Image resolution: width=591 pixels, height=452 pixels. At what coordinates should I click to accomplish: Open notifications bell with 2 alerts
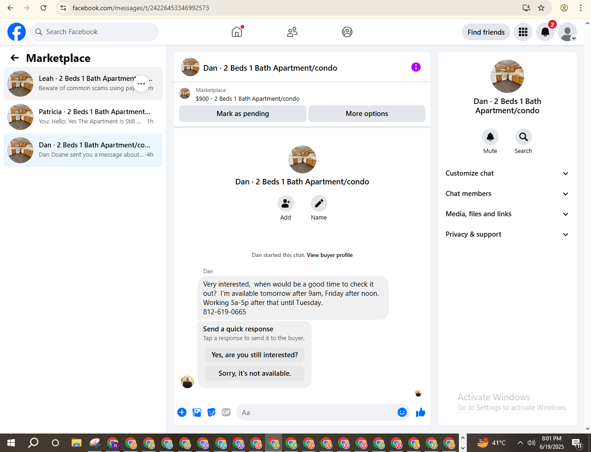click(x=545, y=32)
